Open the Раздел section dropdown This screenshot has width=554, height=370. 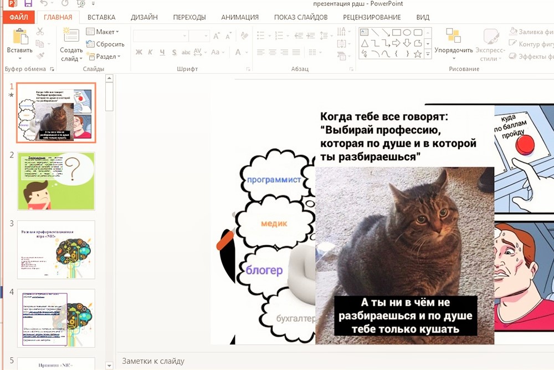click(x=103, y=56)
